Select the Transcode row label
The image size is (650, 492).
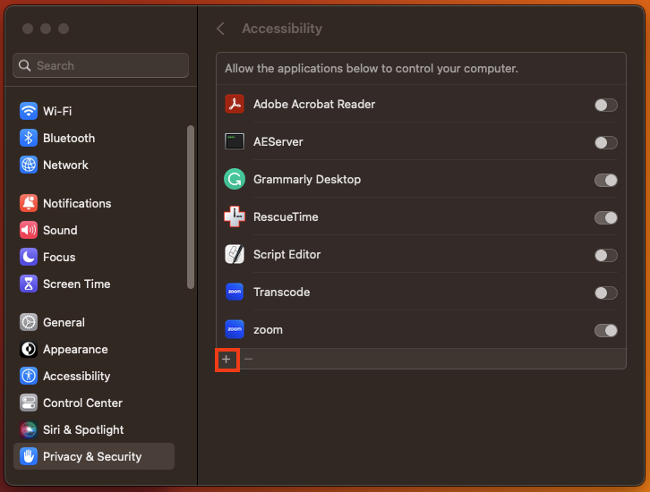(281, 292)
